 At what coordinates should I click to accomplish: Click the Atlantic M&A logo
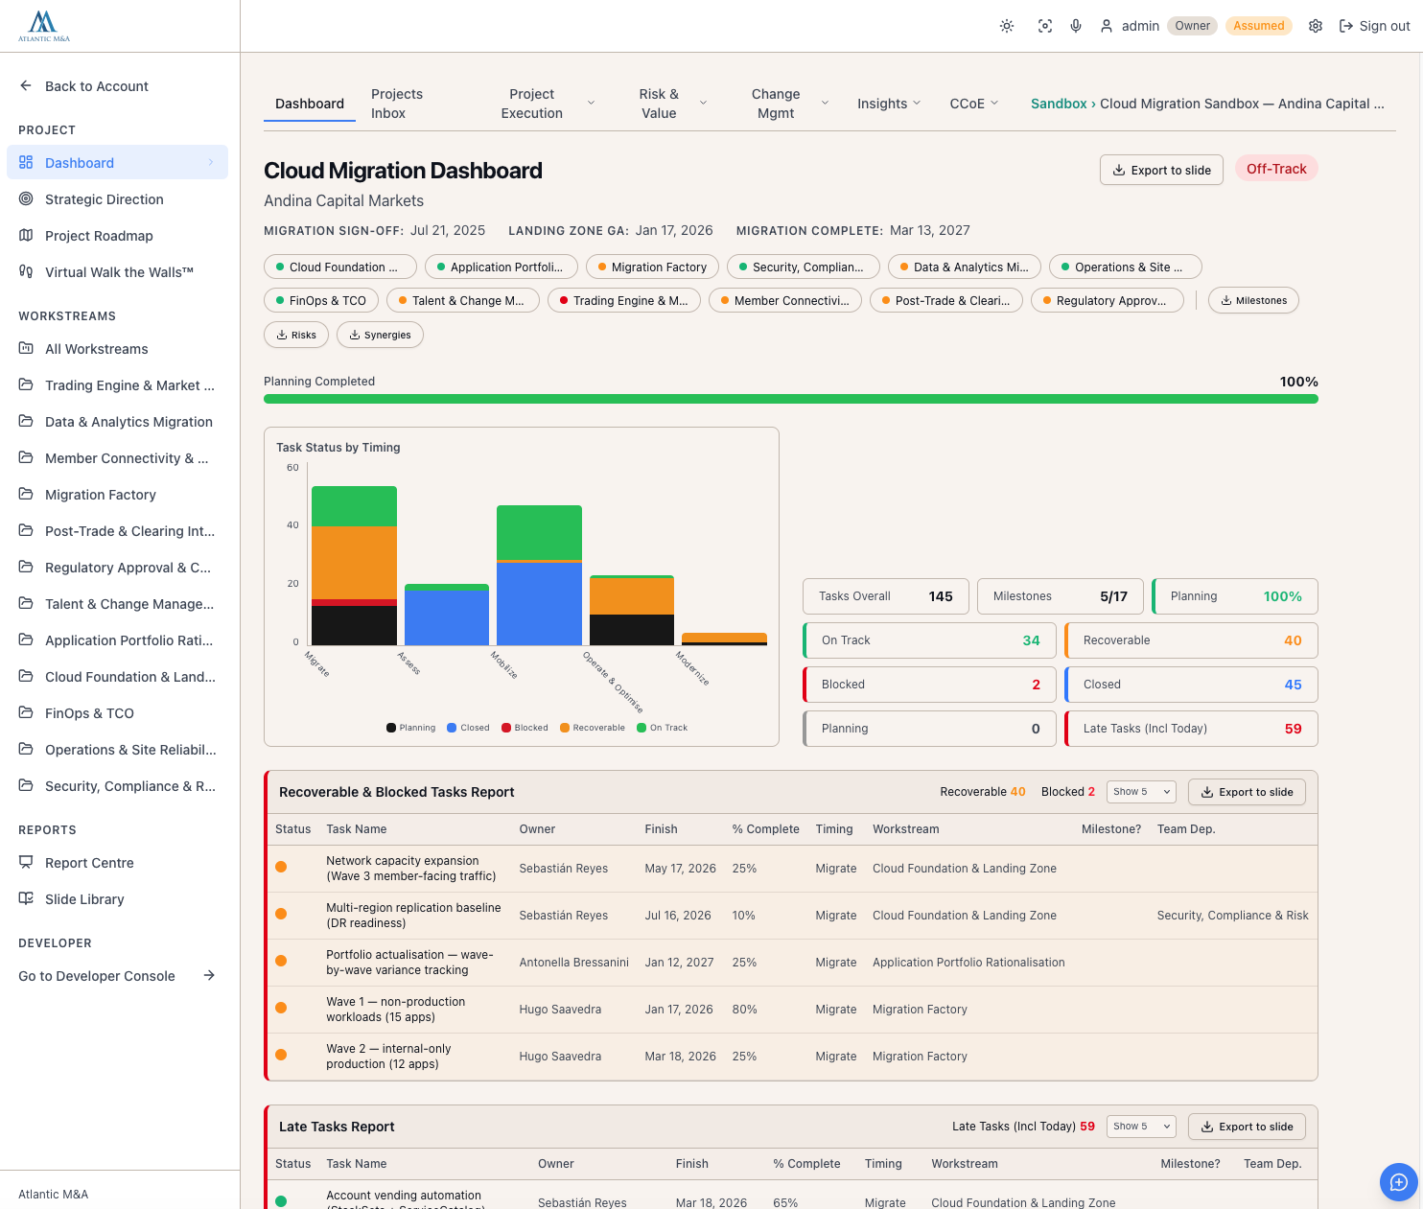[44, 26]
